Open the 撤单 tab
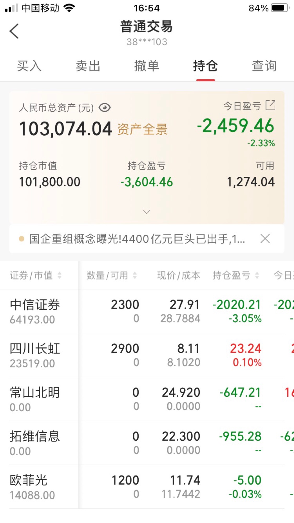This screenshot has height=523, width=294. (147, 66)
